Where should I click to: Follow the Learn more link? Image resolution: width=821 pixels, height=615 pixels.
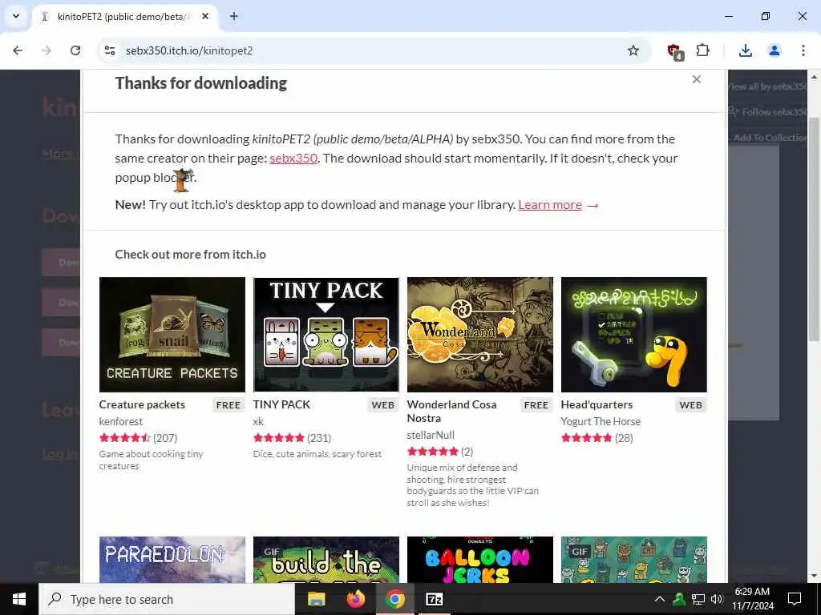(550, 204)
